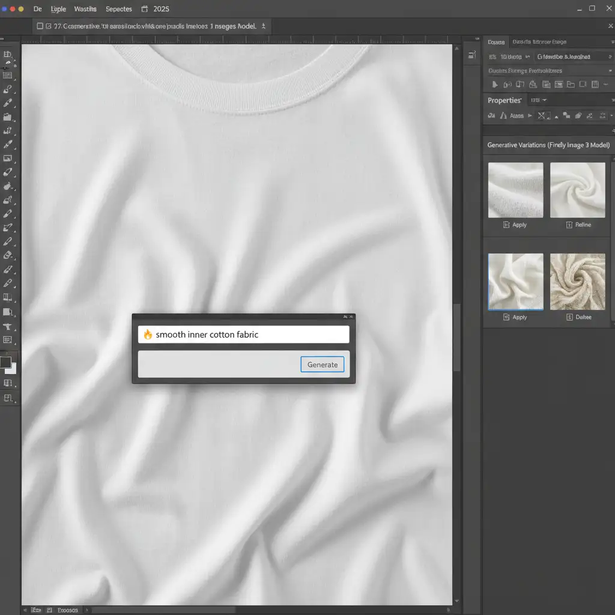615x615 pixels.
Task: Click the play triangle icon in right panel row
Action: pos(495,85)
